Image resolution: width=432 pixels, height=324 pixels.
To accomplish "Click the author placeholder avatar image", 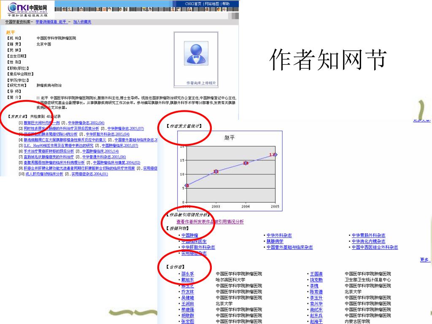I will pyautogui.click(x=196, y=53).
